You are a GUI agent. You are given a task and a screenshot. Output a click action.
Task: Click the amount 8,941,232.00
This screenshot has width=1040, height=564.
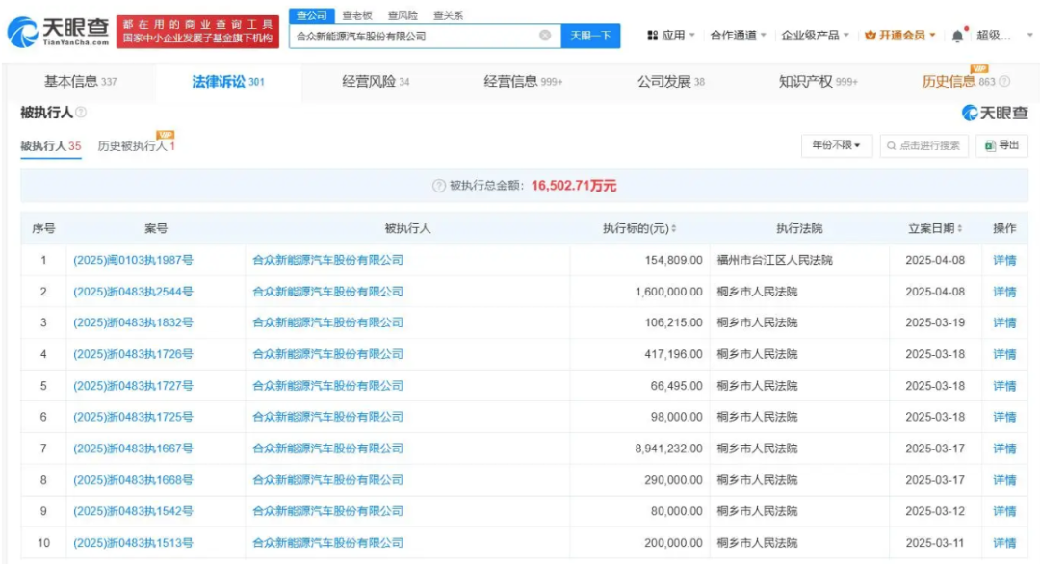[x=668, y=449]
